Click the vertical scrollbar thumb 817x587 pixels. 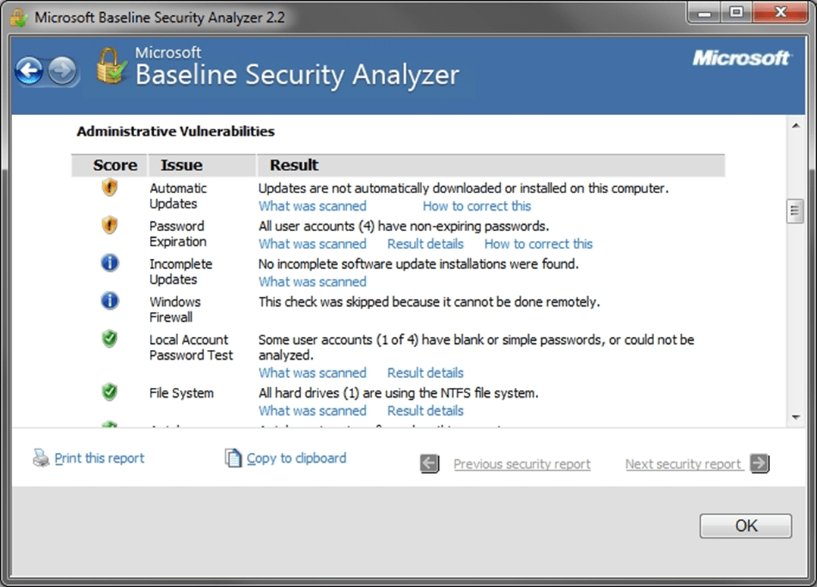[x=794, y=211]
